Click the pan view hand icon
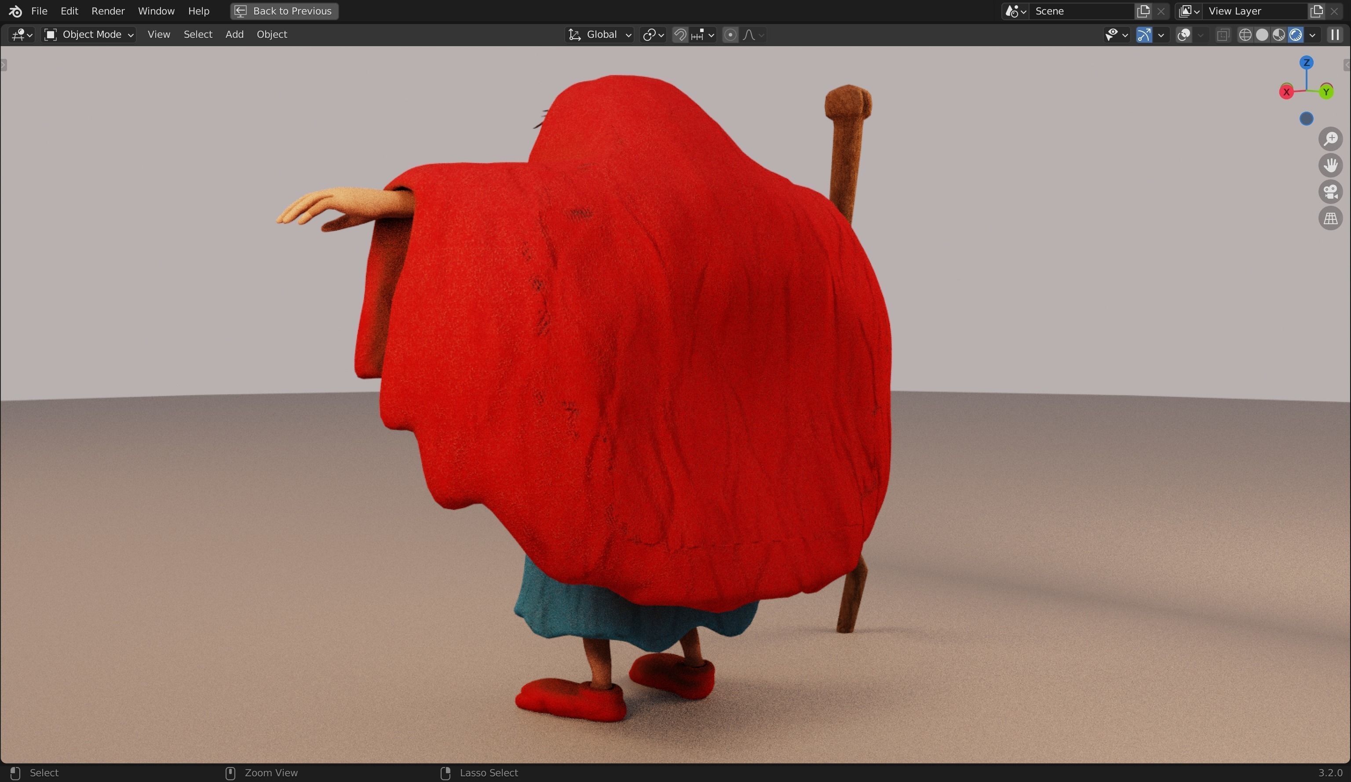 tap(1331, 165)
